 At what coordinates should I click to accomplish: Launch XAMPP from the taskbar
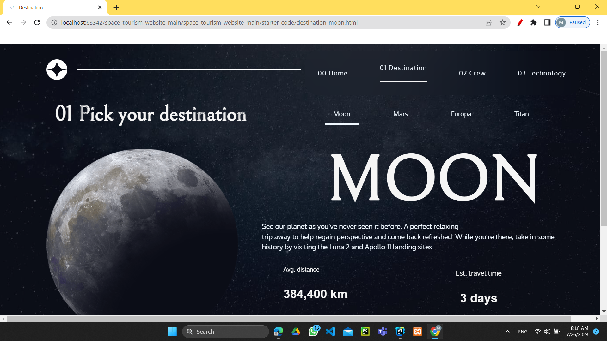tap(417, 332)
